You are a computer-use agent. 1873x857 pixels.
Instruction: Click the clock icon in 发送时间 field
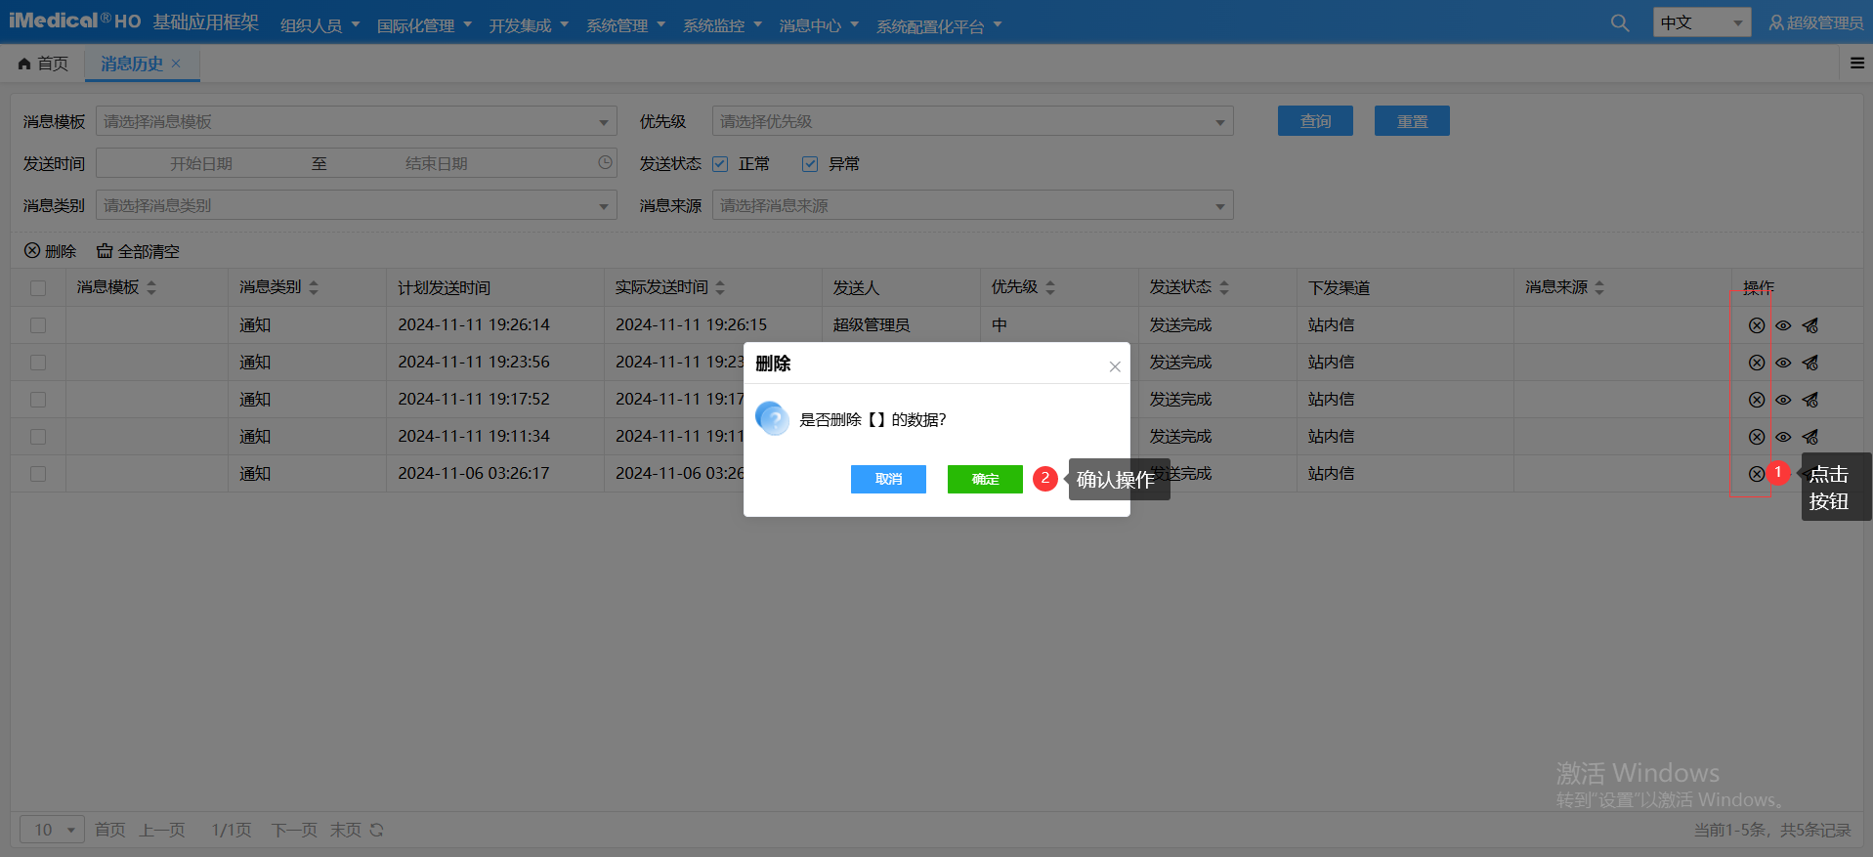click(x=605, y=163)
